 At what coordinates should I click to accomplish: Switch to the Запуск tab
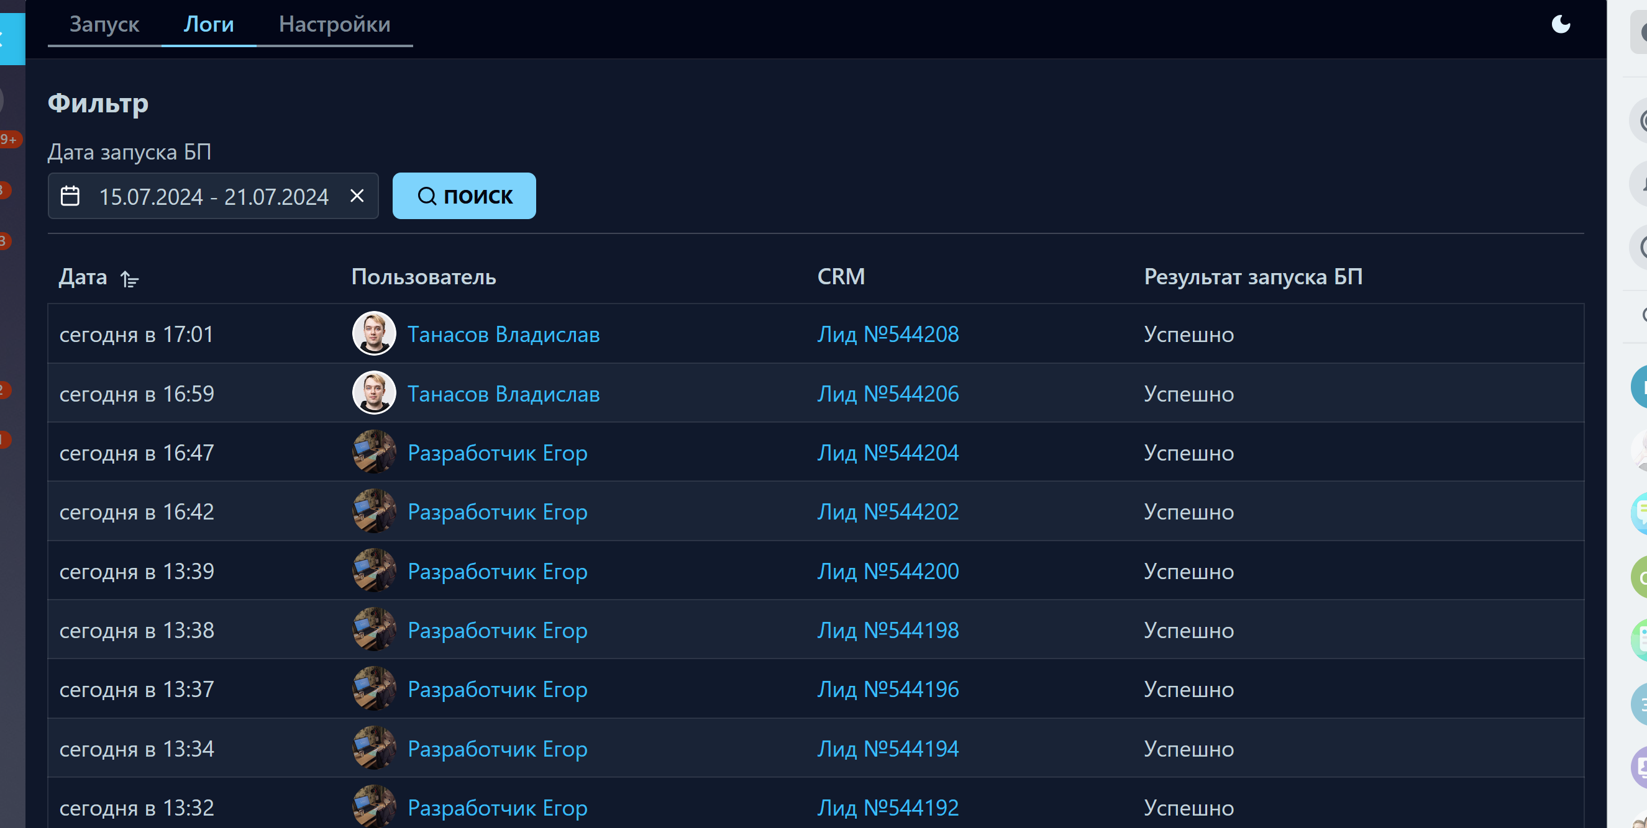tap(104, 24)
